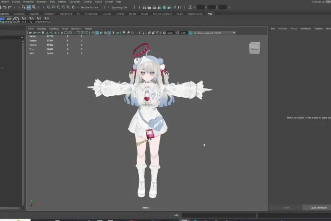
Task: Click the viewport Exposure value field
Action: click(x=170, y=33)
